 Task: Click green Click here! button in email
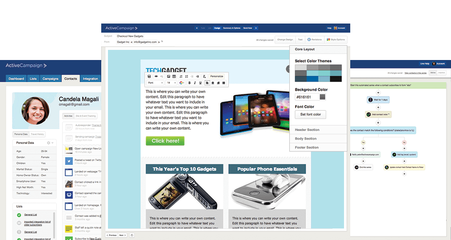(165, 141)
